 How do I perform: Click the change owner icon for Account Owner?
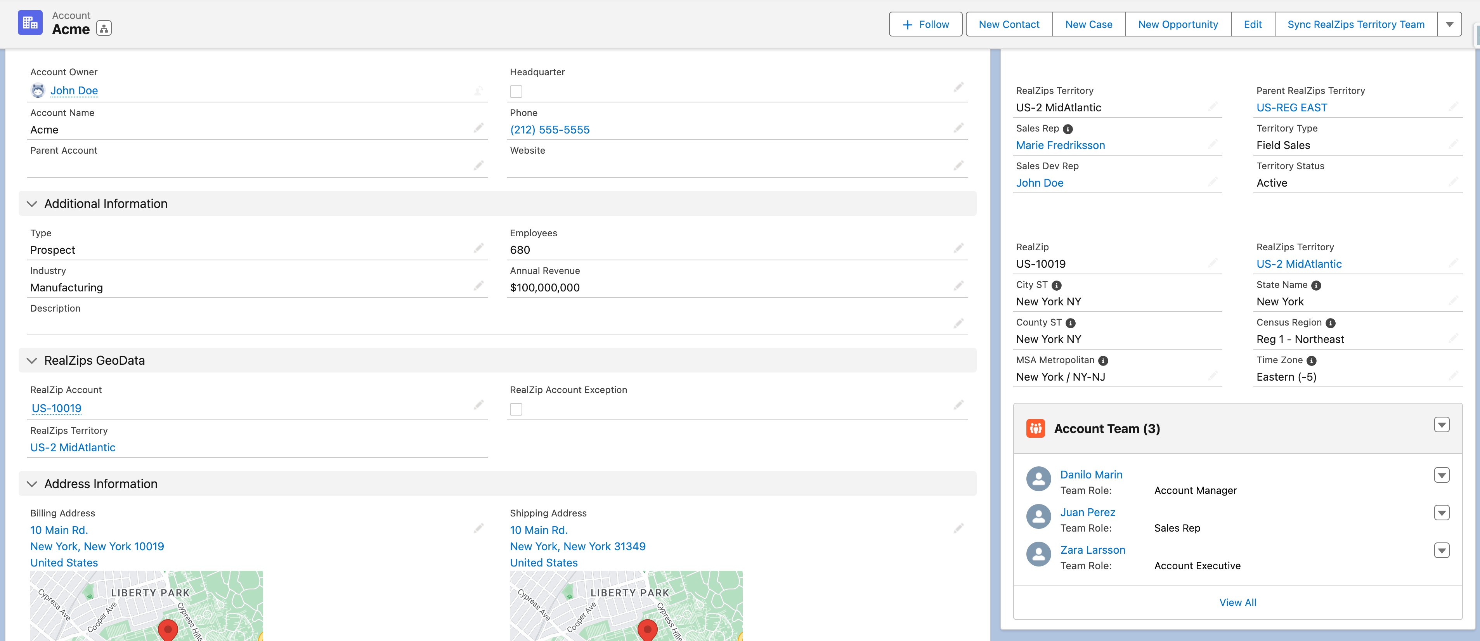[x=478, y=91]
